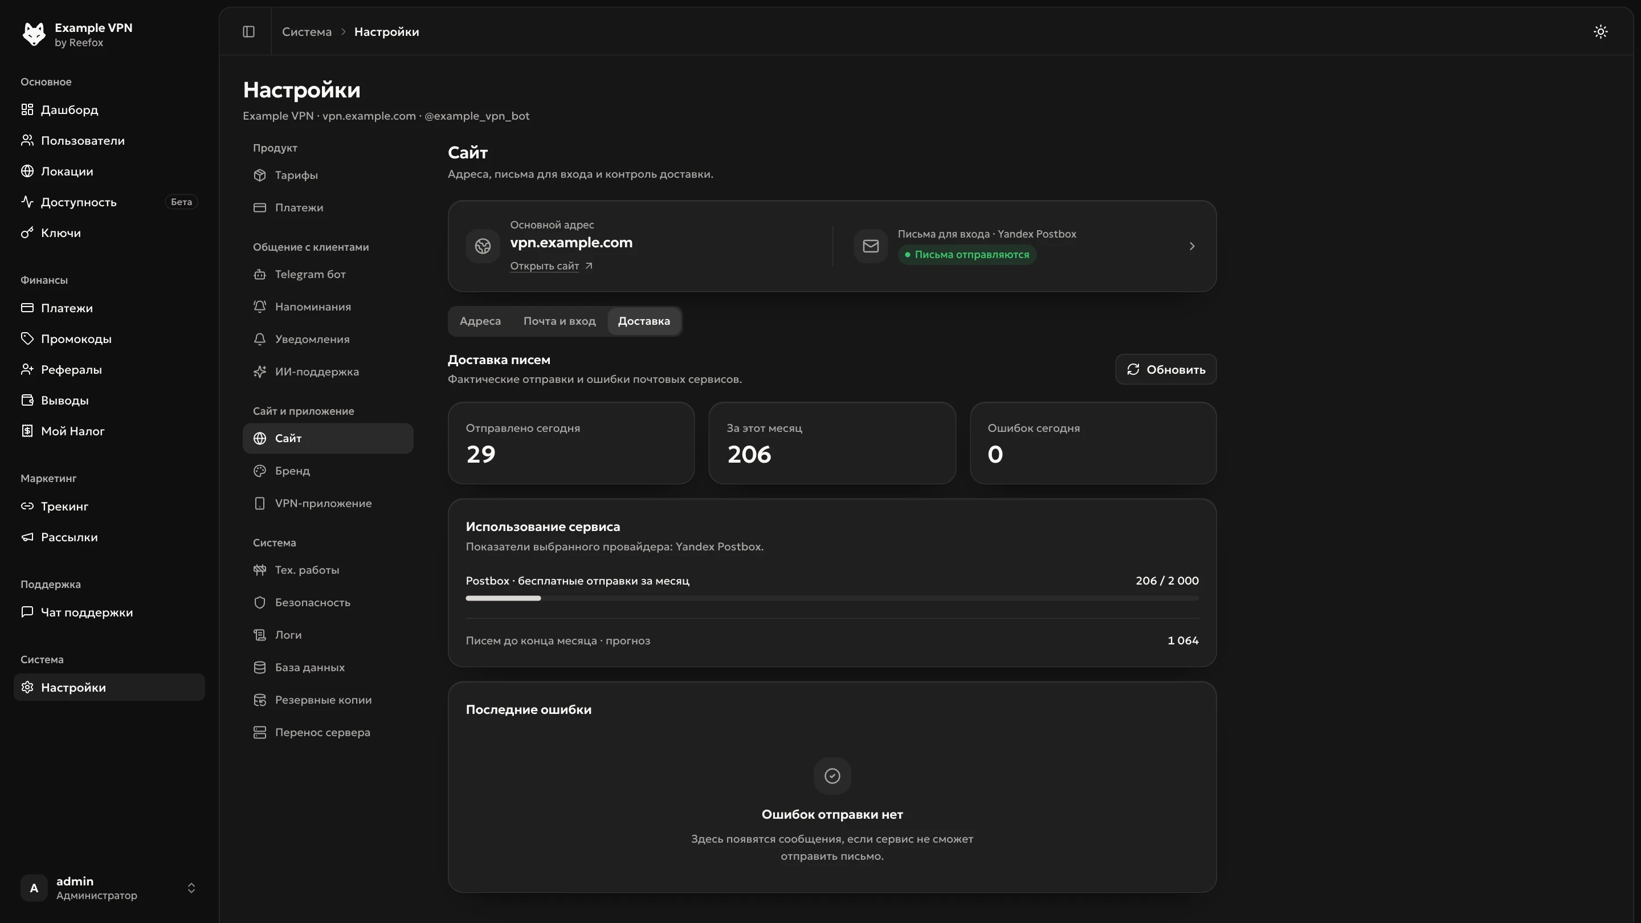Open Пользователи via its people icon
This screenshot has height=923, width=1641.
point(27,140)
